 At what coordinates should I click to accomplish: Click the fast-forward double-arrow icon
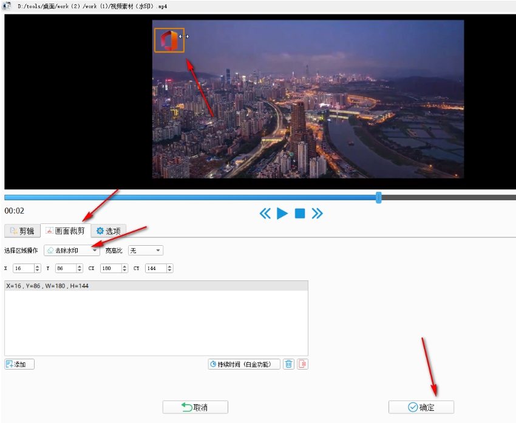[317, 213]
